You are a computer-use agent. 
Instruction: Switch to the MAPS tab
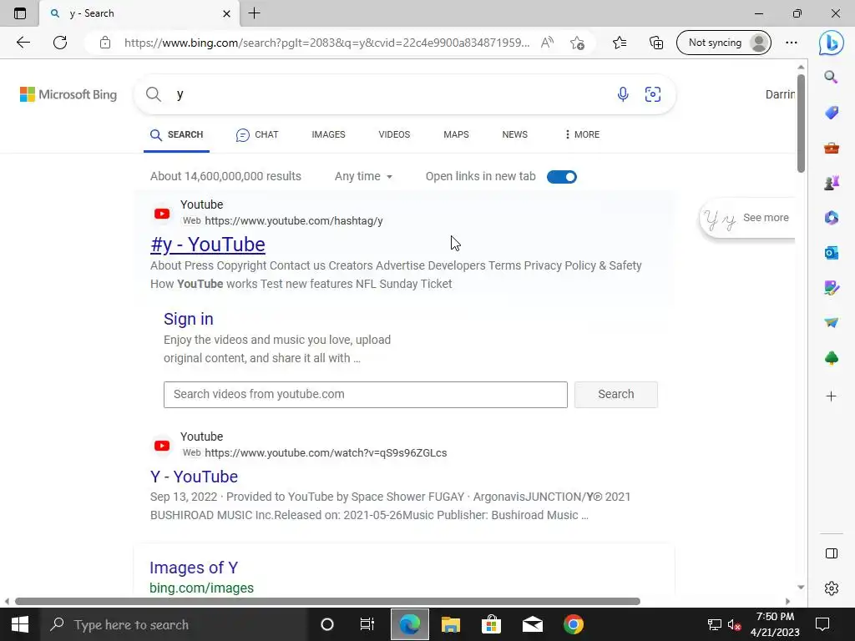click(456, 134)
